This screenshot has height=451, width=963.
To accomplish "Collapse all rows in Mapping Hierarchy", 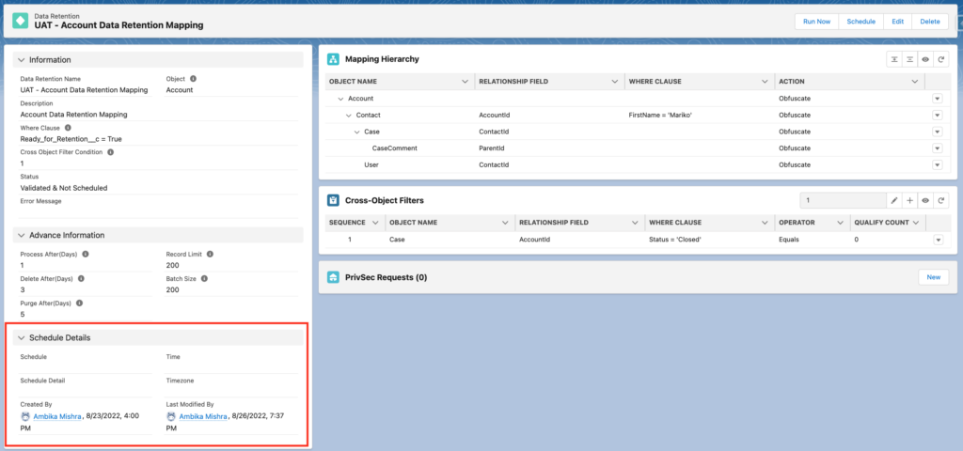I will coord(909,59).
